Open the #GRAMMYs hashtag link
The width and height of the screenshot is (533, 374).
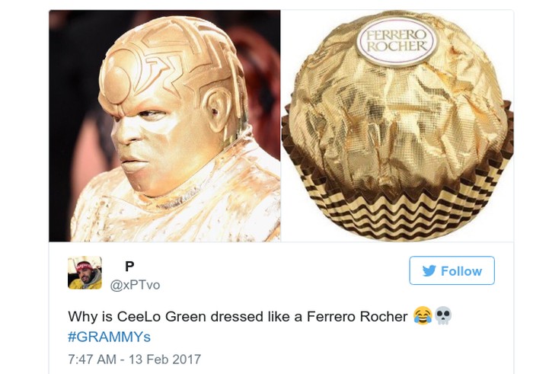click(x=109, y=337)
